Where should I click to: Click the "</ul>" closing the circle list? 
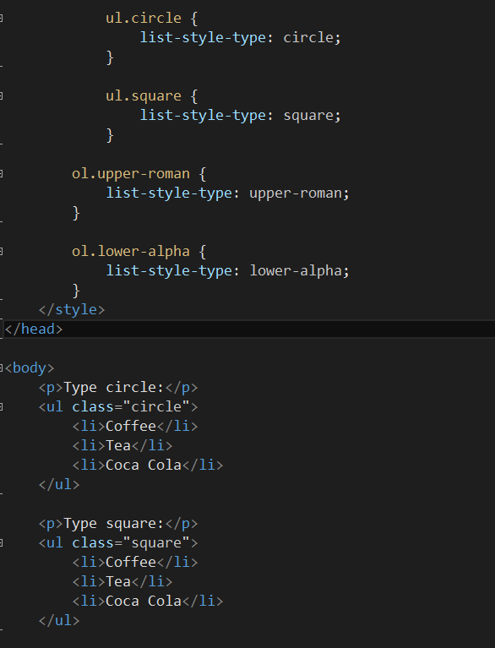[x=58, y=484]
